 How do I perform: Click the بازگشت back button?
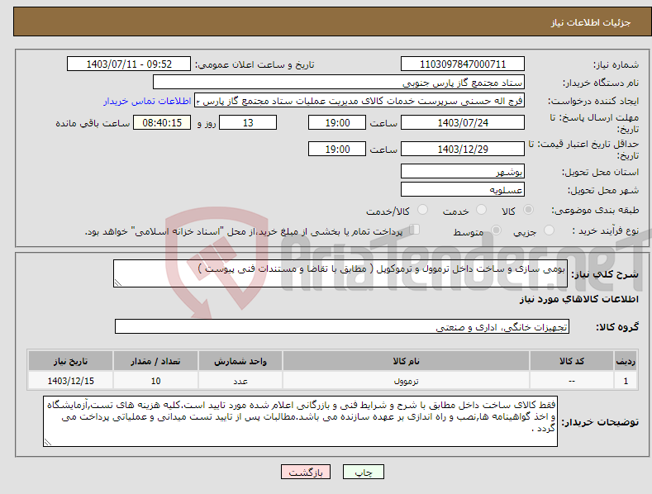pos(306,472)
